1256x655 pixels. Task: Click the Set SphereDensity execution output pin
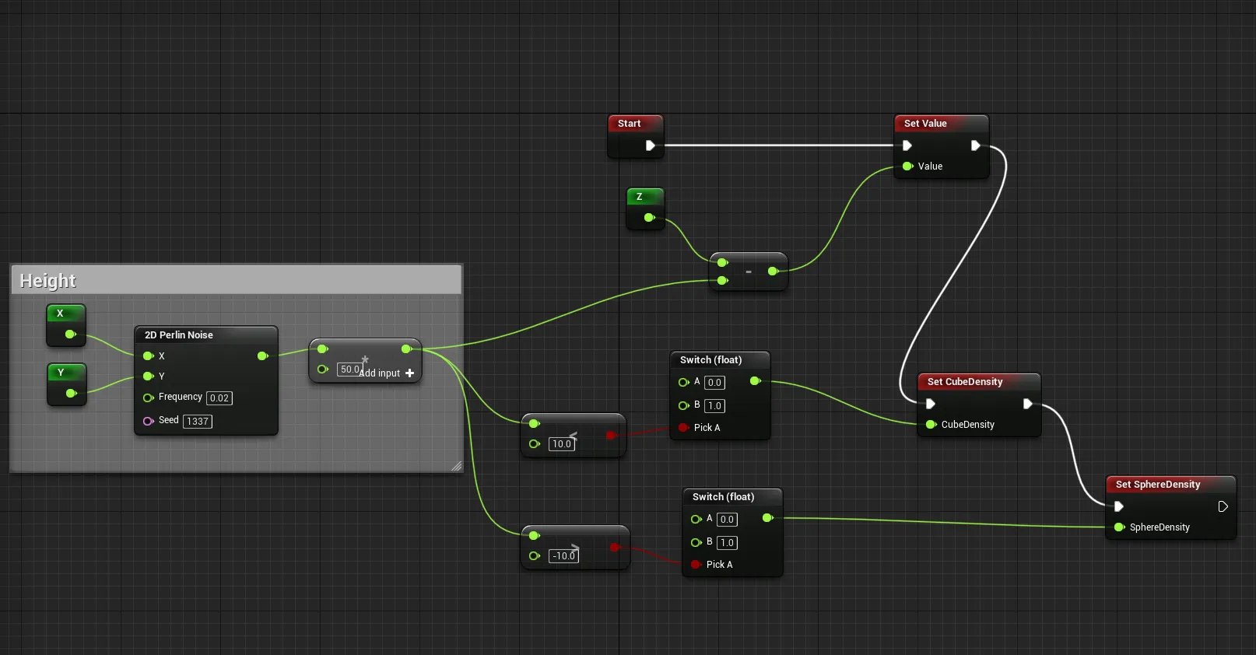1223,506
